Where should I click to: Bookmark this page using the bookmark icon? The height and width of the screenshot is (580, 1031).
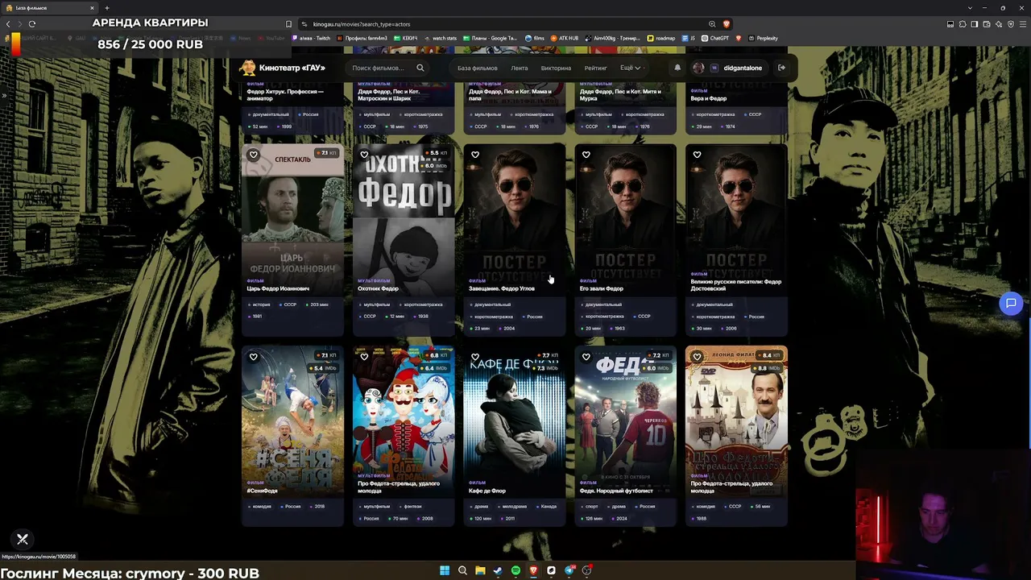[289, 24]
